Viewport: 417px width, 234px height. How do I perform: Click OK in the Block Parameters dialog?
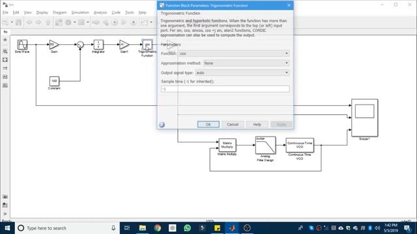click(208, 124)
